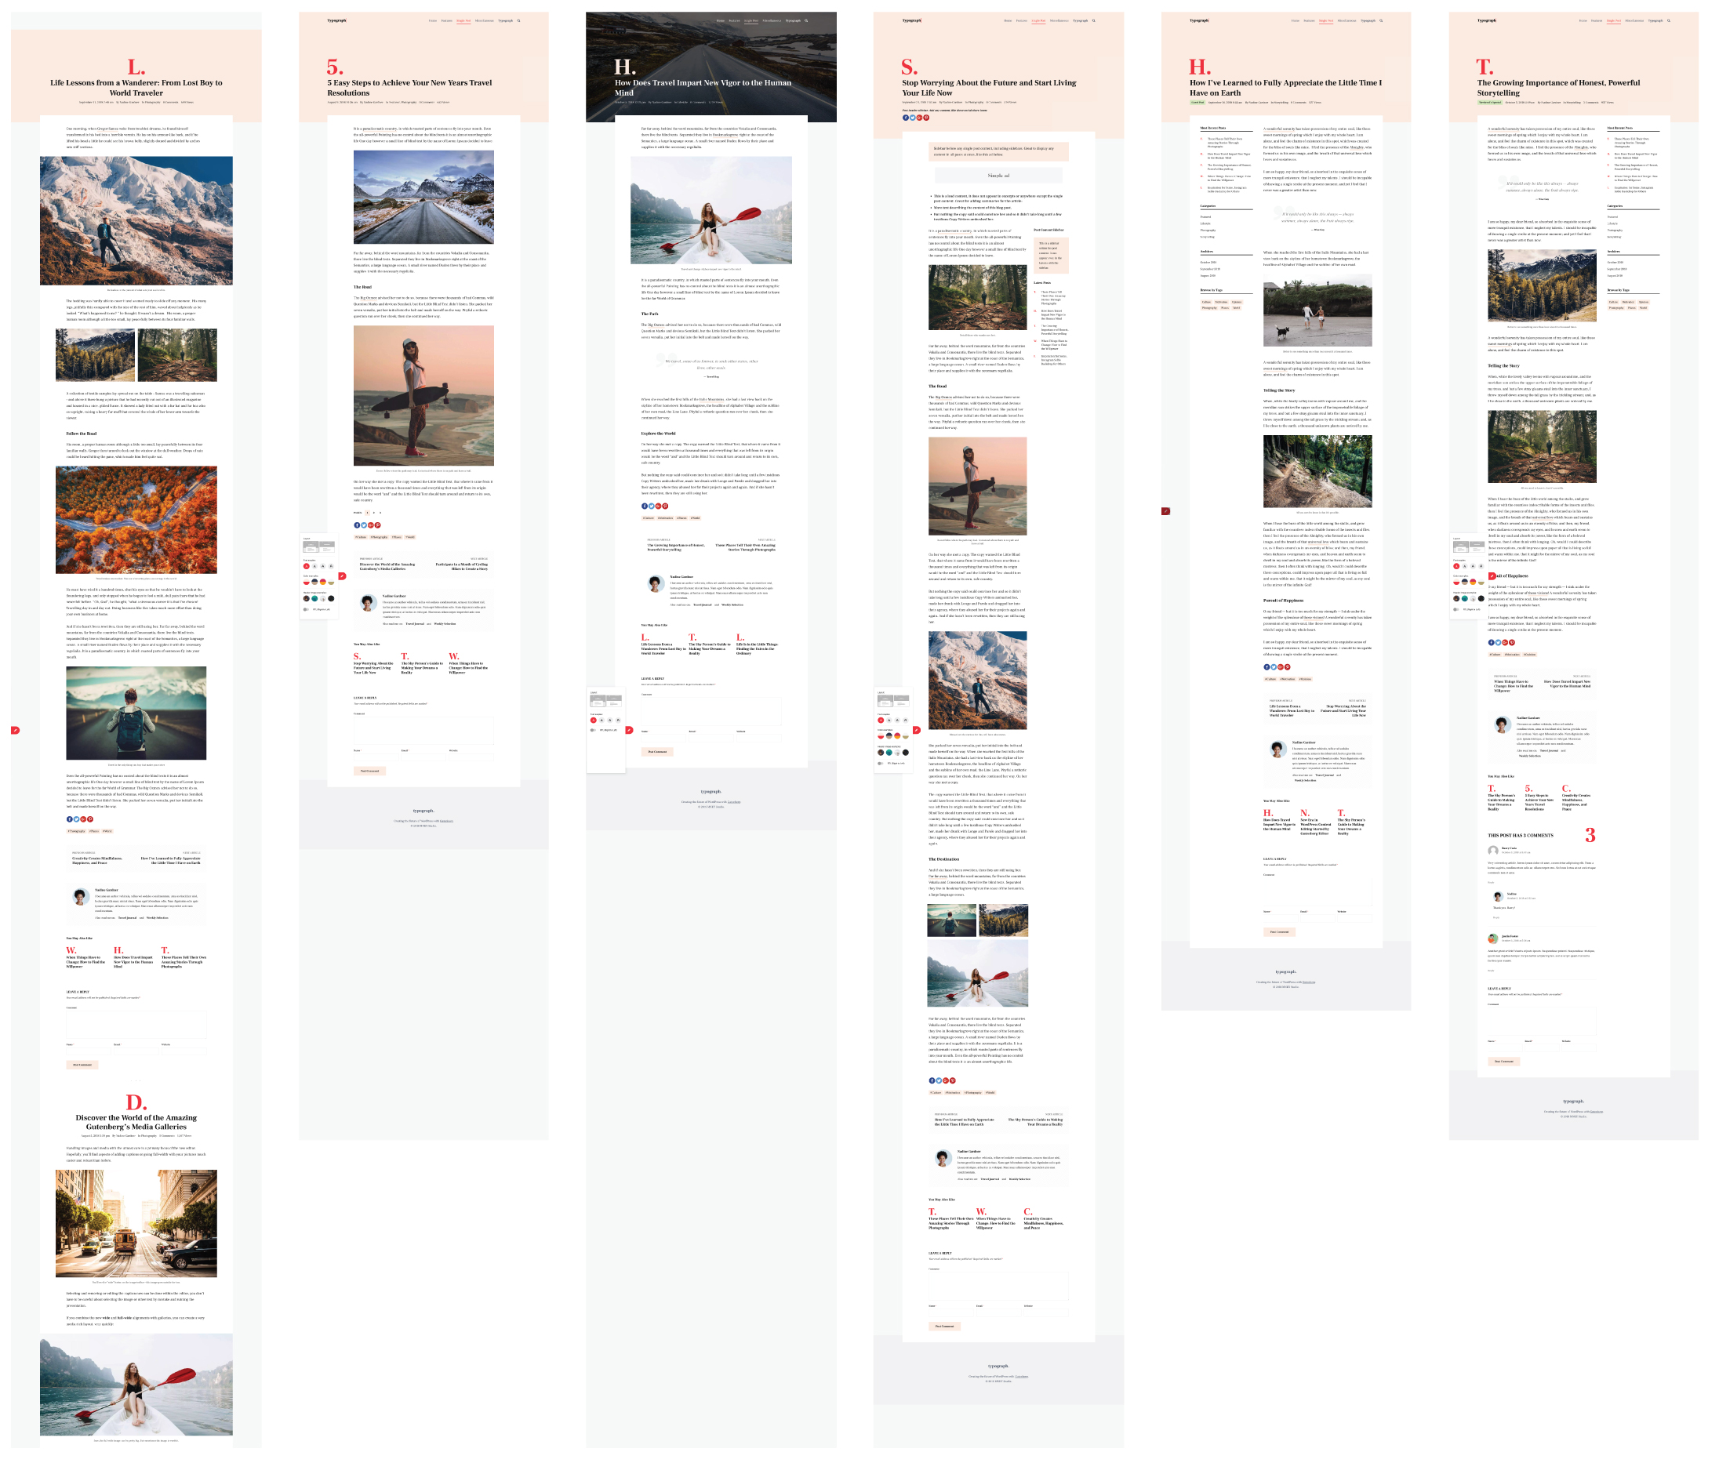The width and height of the screenshot is (1719, 1463).
Task: Open Miscellaneous menu on '5 Easy Steps' page
Action: pos(485,20)
